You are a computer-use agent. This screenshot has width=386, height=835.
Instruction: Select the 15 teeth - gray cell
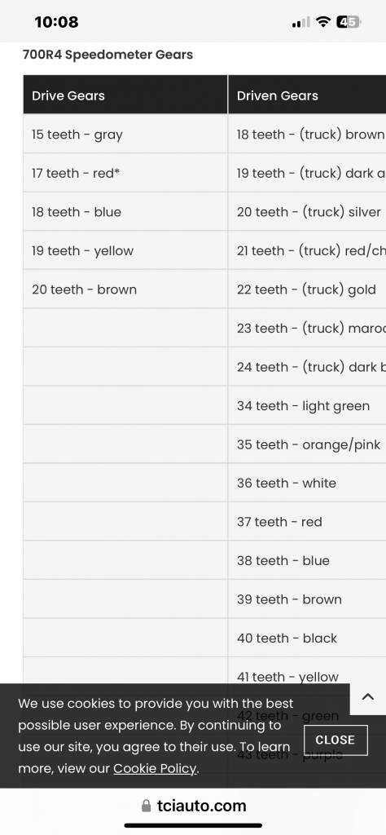point(125,135)
